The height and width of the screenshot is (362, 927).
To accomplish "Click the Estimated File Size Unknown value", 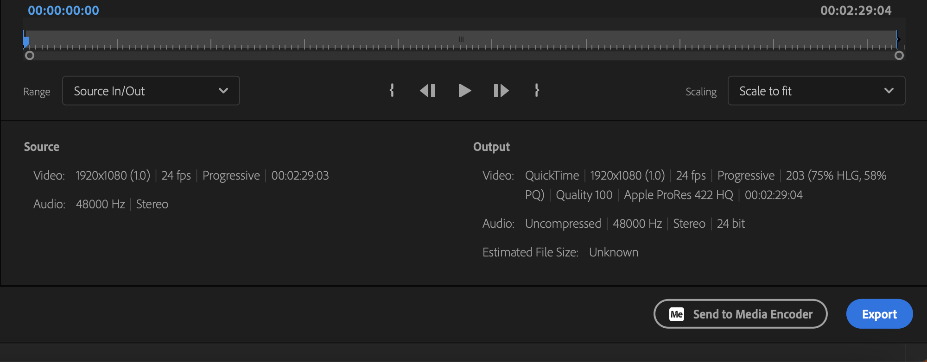I will click(x=614, y=252).
